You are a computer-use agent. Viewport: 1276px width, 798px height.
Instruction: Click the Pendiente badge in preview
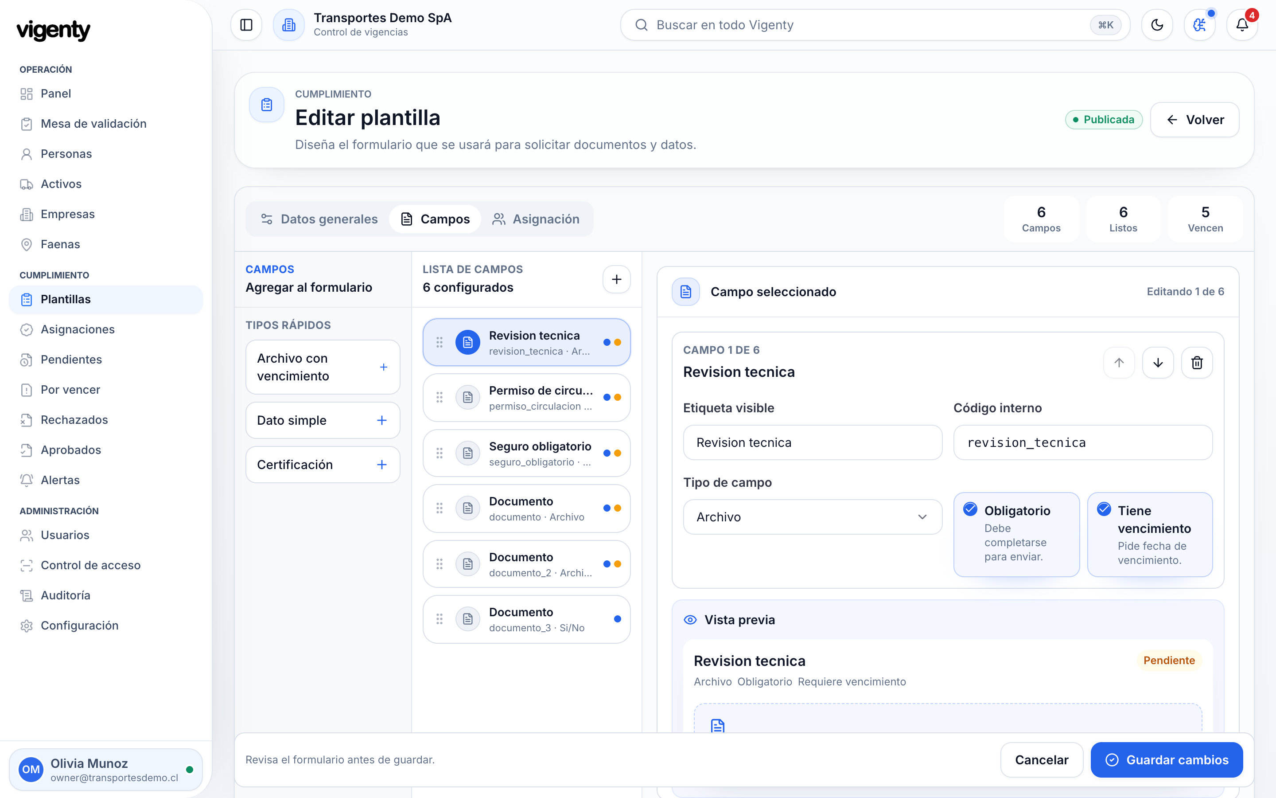click(x=1168, y=661)
